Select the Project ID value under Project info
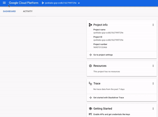This screenshot has width=158, height=117. (x=108, y=40)
